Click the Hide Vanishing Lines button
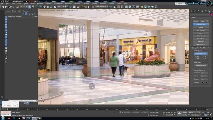The width and height of the screenshot is (213, 120). 201,54
